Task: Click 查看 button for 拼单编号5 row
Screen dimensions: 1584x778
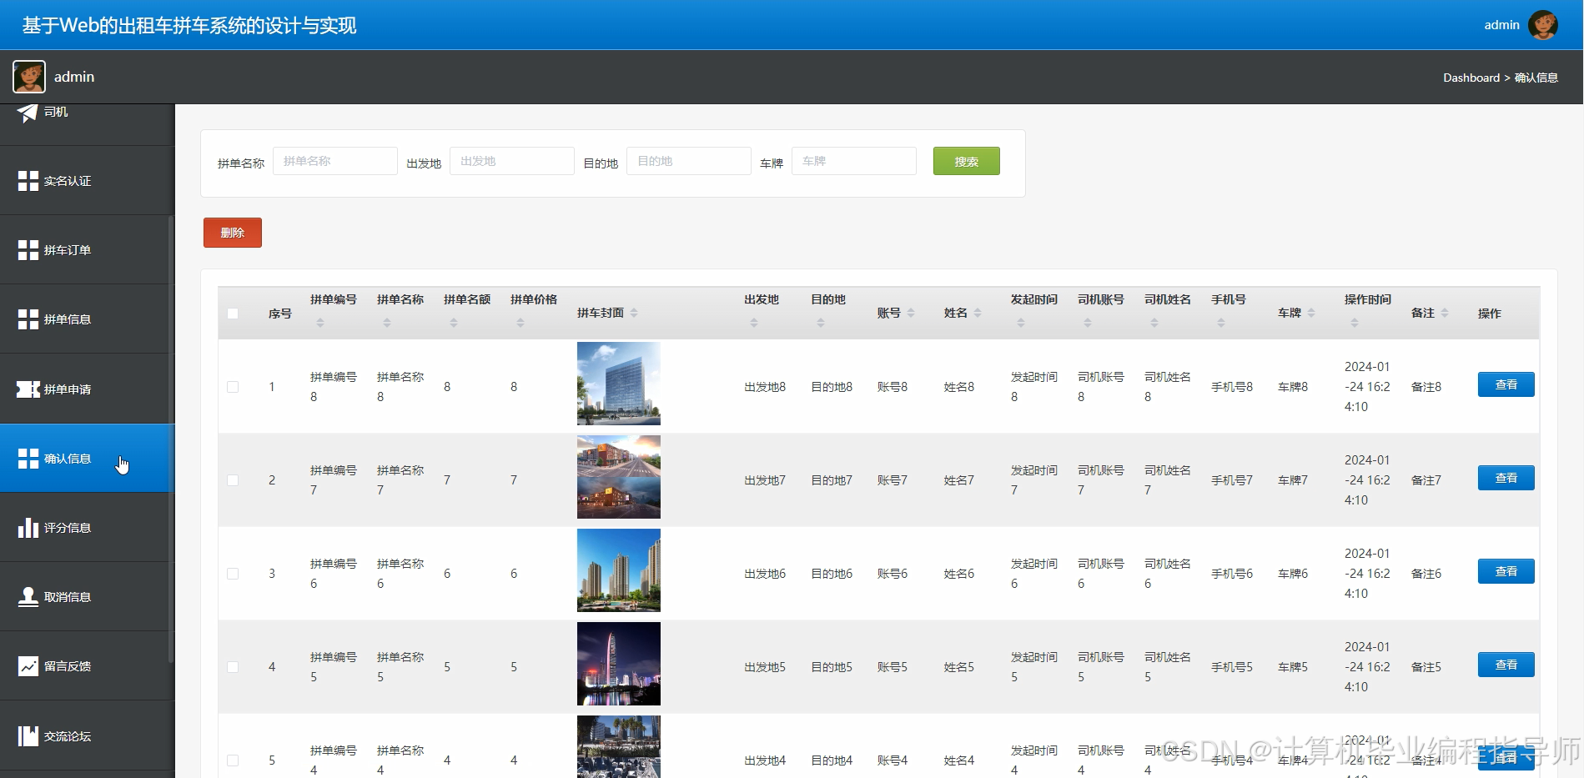Action: 1506,665
